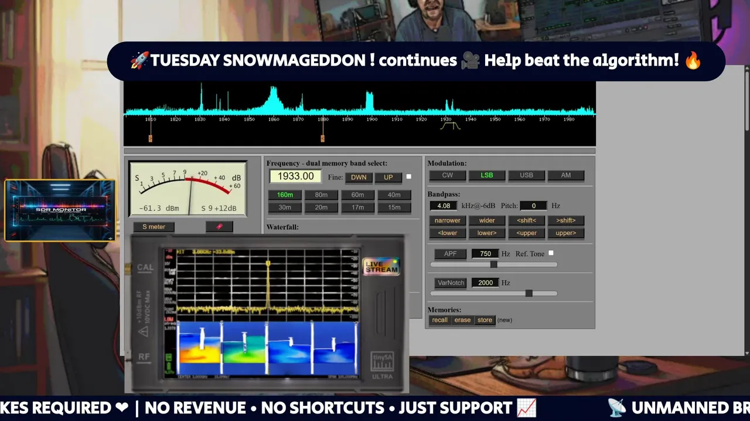Click the orange marker below 1880
Screen dimensions: 750x421
pos(323,139)
